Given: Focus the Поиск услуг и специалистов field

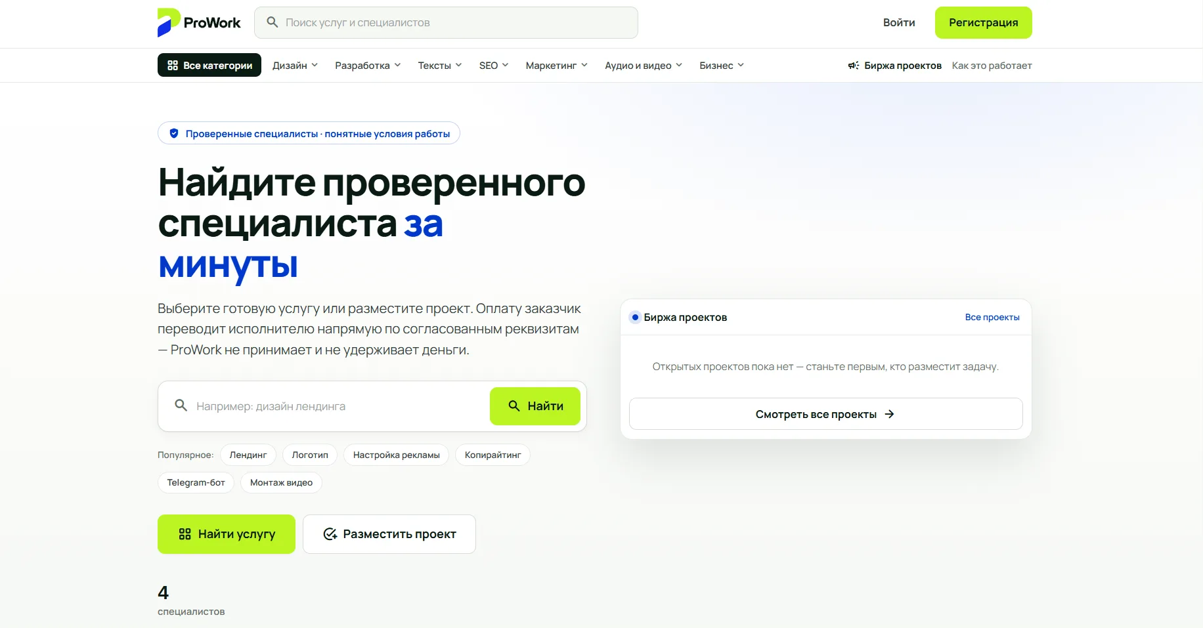Looking at the screenshot, I should coord(446,22).
